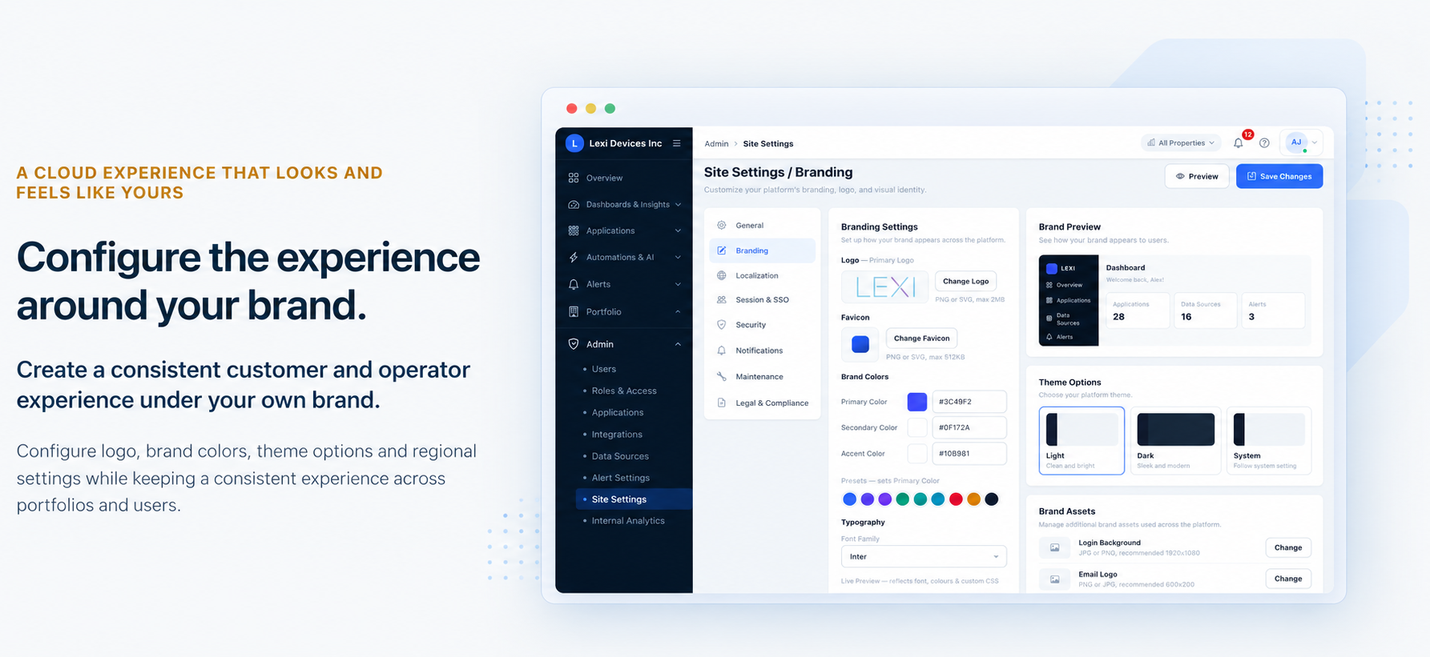Select the red preset color
1430x657 pixels.
click(956, 499)
